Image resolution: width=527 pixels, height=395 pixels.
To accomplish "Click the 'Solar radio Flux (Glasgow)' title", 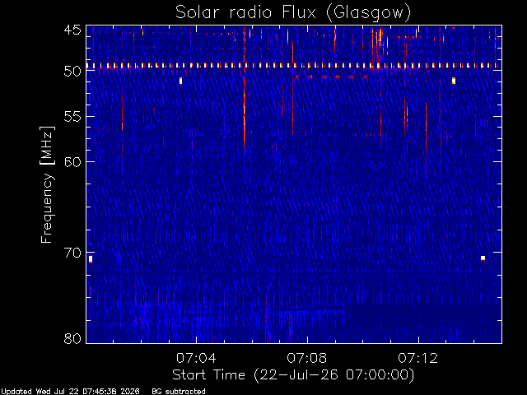I will coord(293,12).
